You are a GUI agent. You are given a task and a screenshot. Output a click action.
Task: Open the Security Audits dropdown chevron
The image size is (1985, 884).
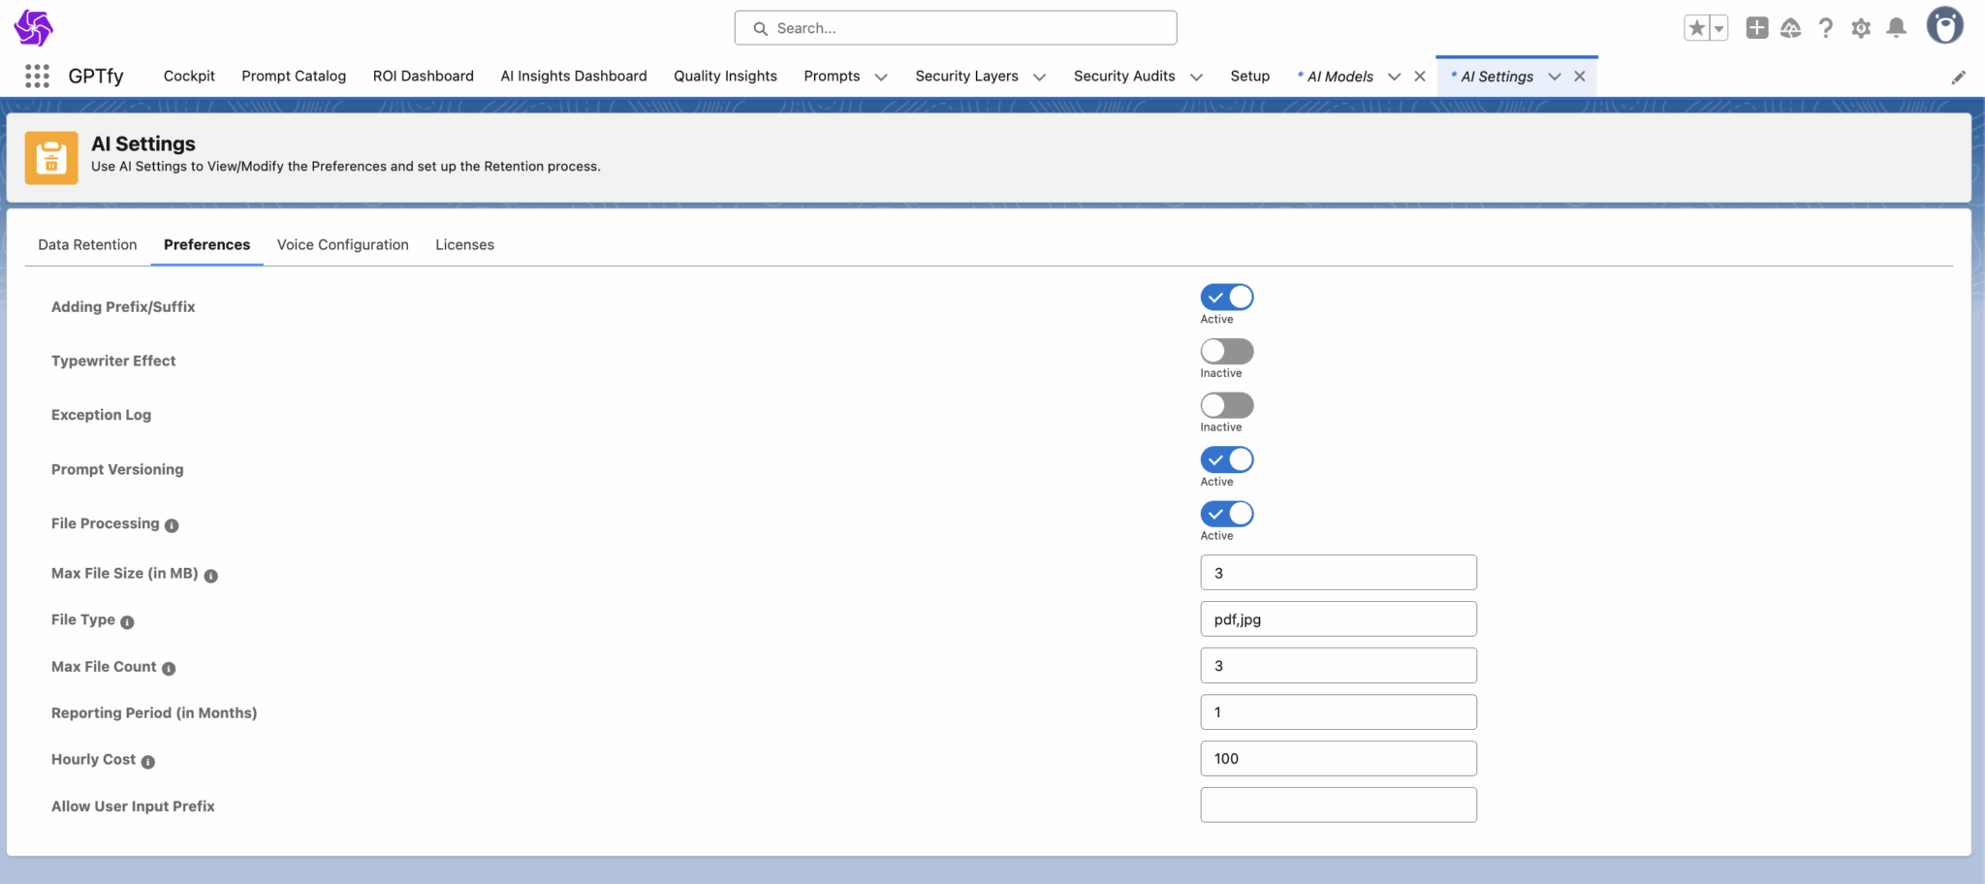tap(1196, 77)
